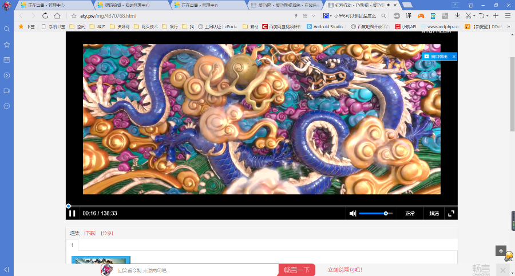Click the round face extension icon
Image resolution: width=515 pixels, height=276 pixels.
click(x=397, y=16)
